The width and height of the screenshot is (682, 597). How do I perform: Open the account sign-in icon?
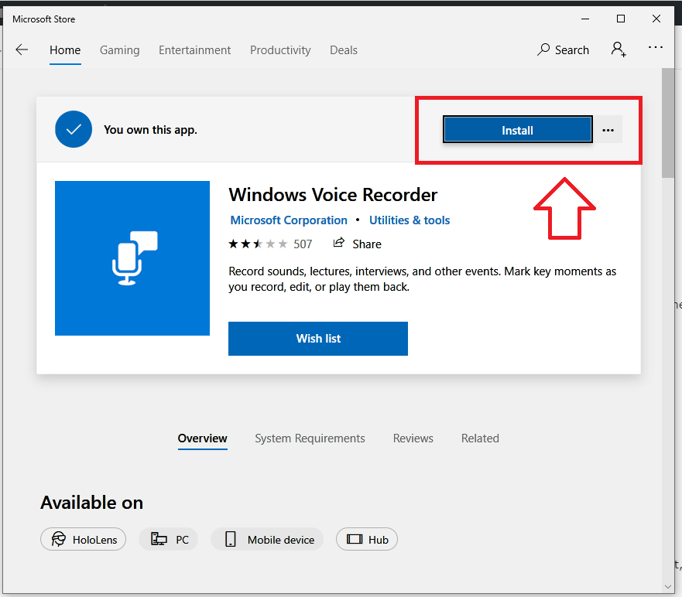[x=618, y=49]
